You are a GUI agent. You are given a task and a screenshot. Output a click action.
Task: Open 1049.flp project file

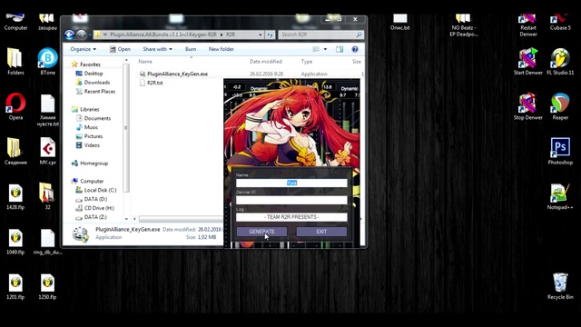click(15, 241)
